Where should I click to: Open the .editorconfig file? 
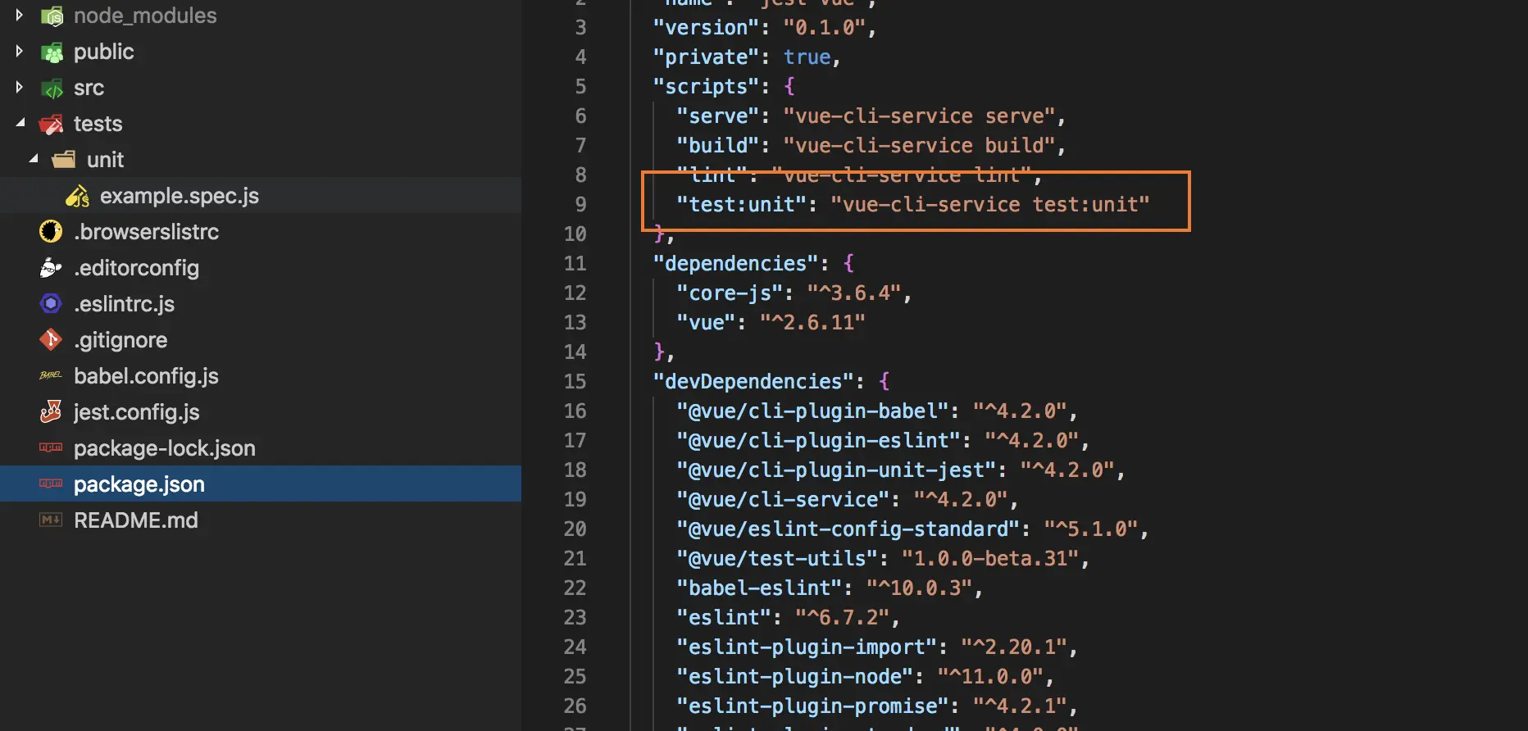(x=136, y=268)
